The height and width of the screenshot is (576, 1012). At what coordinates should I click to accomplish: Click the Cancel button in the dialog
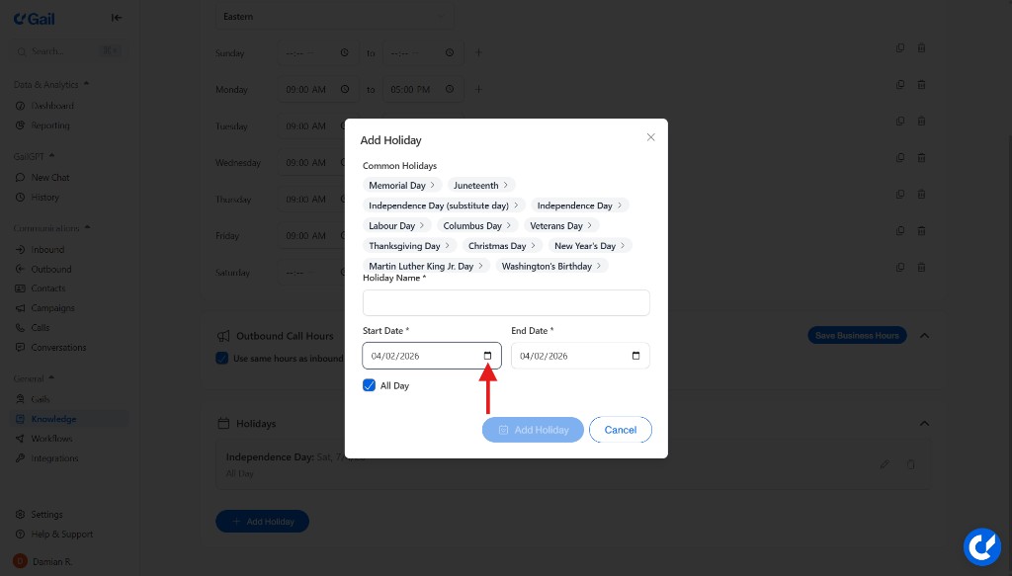621,429
